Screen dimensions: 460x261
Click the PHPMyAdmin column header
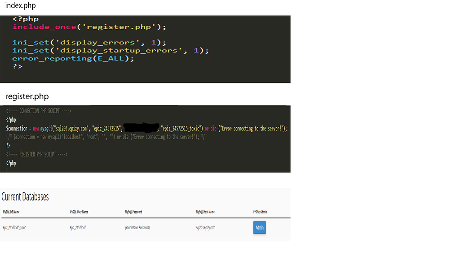[261, 212]
